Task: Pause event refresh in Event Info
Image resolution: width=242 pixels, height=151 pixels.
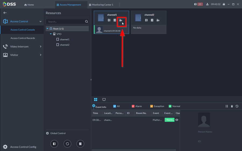Action: click(x=227, y=106)
